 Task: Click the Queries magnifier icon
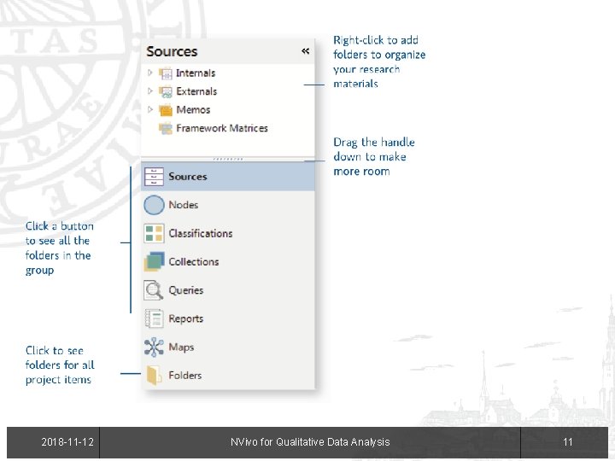pyautogui.click(x=154, y=290)
